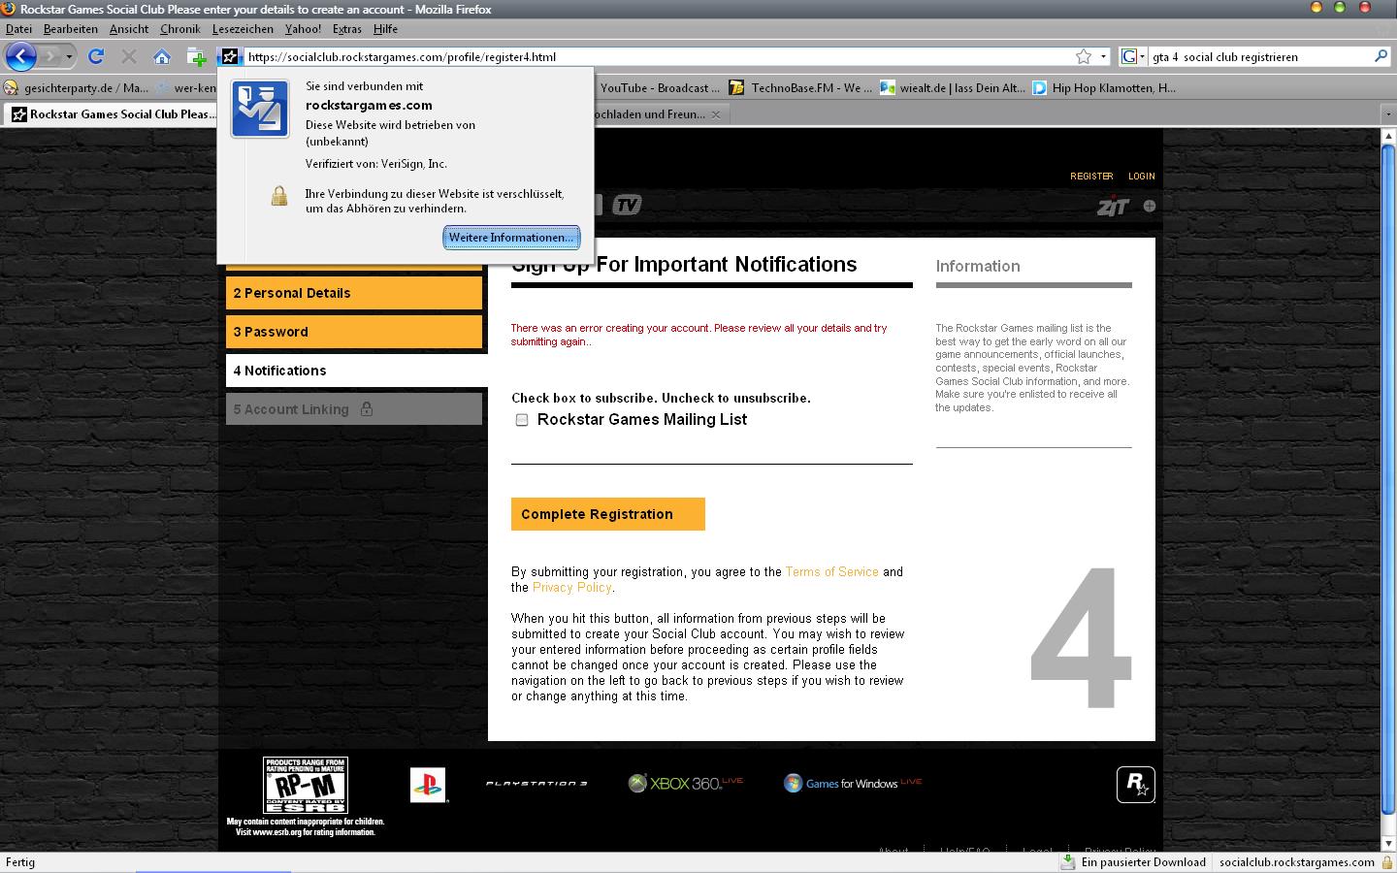Open the Hilfe menu
The height and width of the screenshot is (873, 1397).
point(385,29)
